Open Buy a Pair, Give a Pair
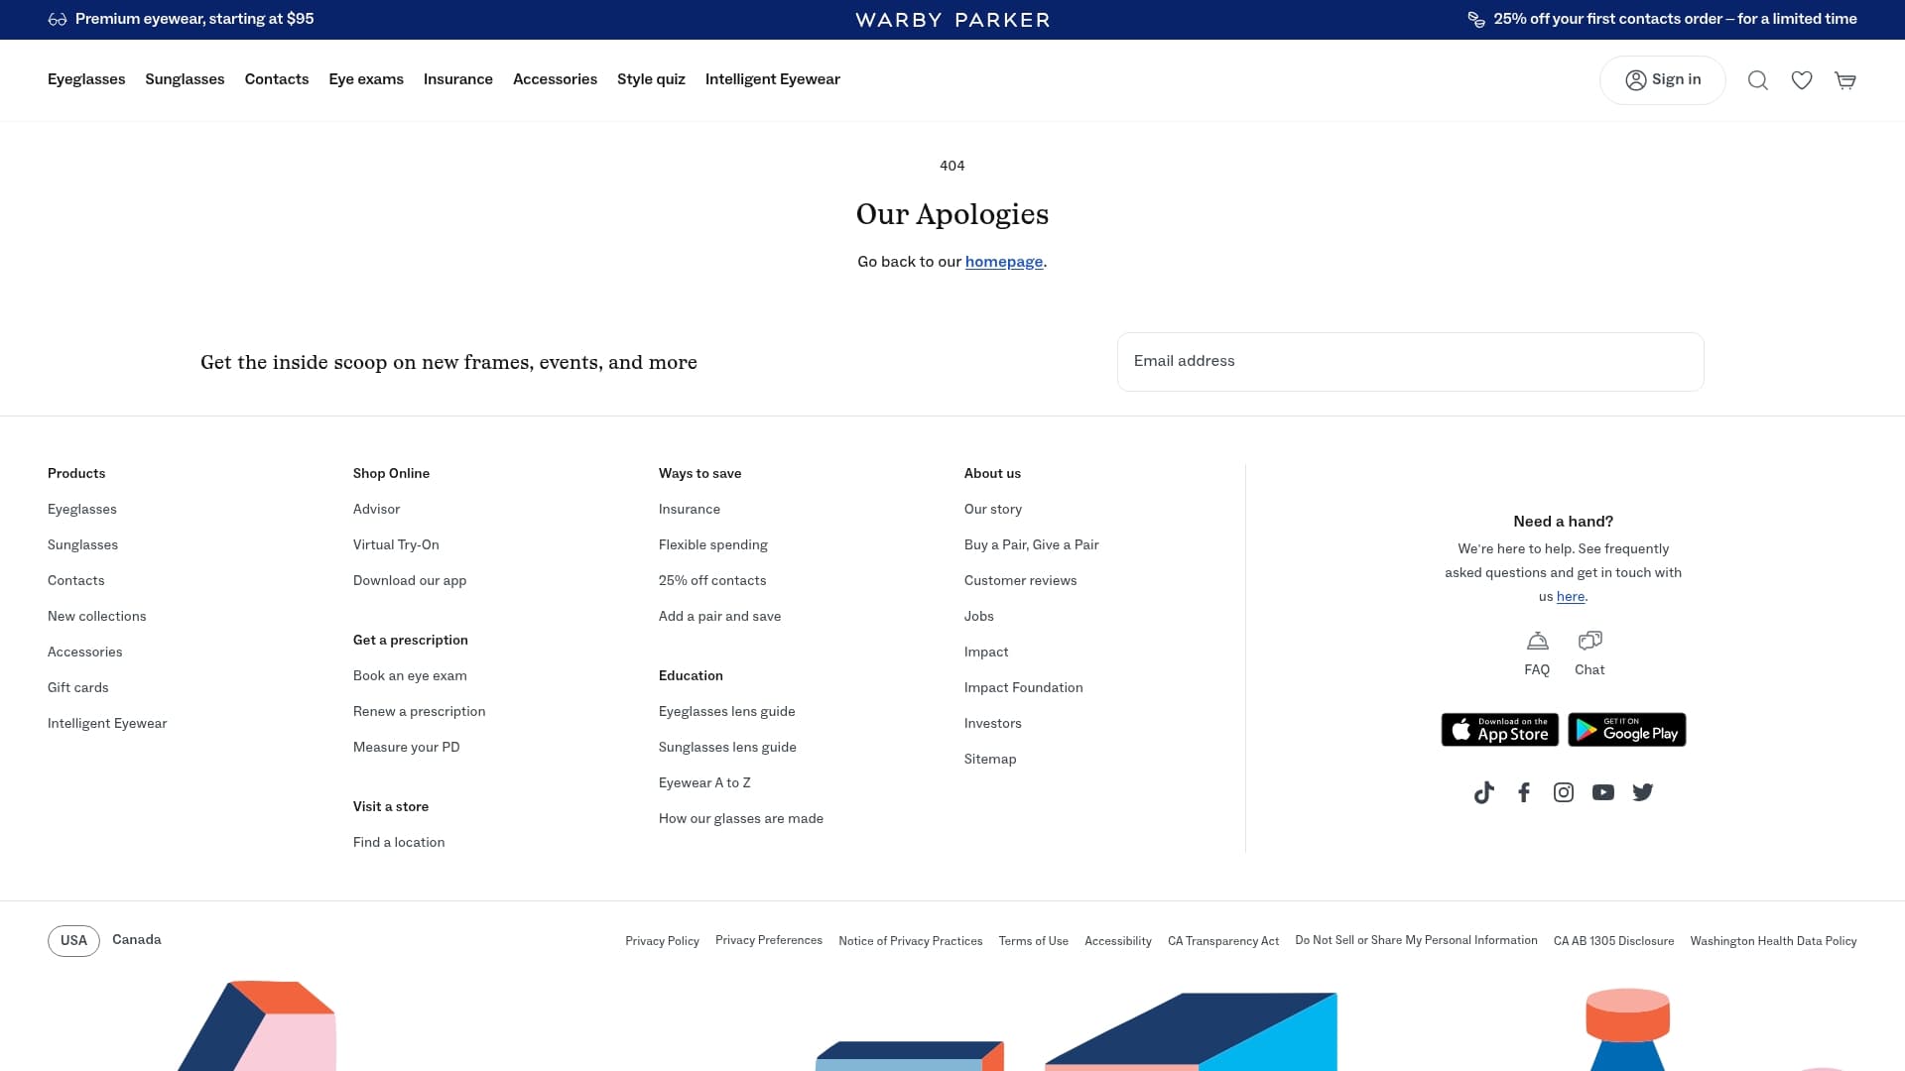This screenshot has width=1905, height=1071. pos(1032,545)
